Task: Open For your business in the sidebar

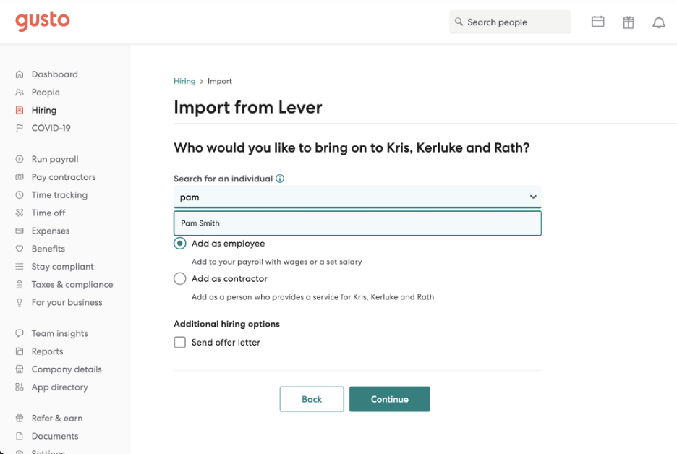Action: [x=67, y=302]
